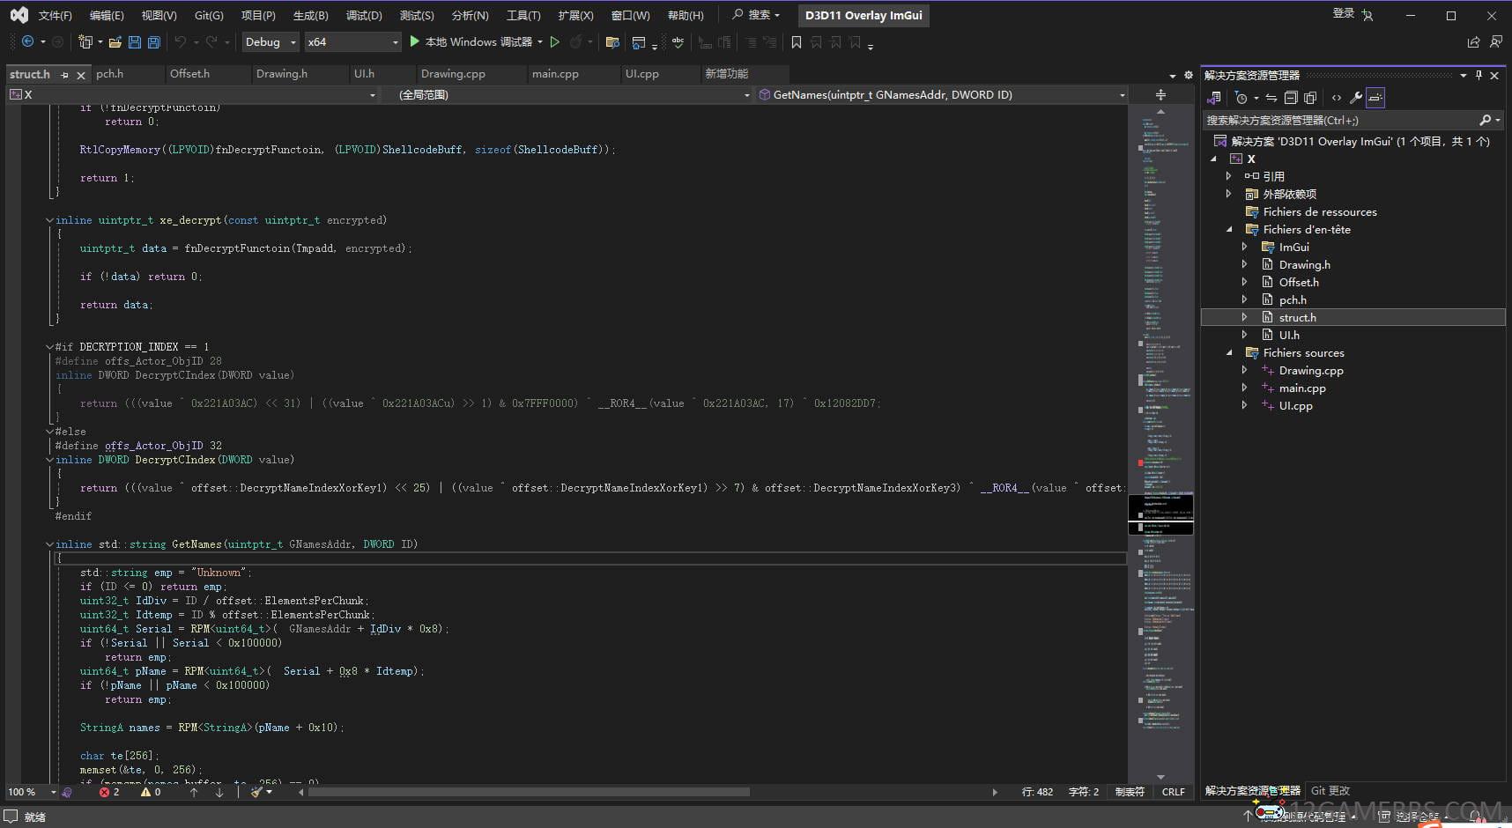Image resolution: width=1512 pixels, height=828 pixels.
Task: Open properties wrench icon in Solution Explorer
Action: tap(1356, 98)
